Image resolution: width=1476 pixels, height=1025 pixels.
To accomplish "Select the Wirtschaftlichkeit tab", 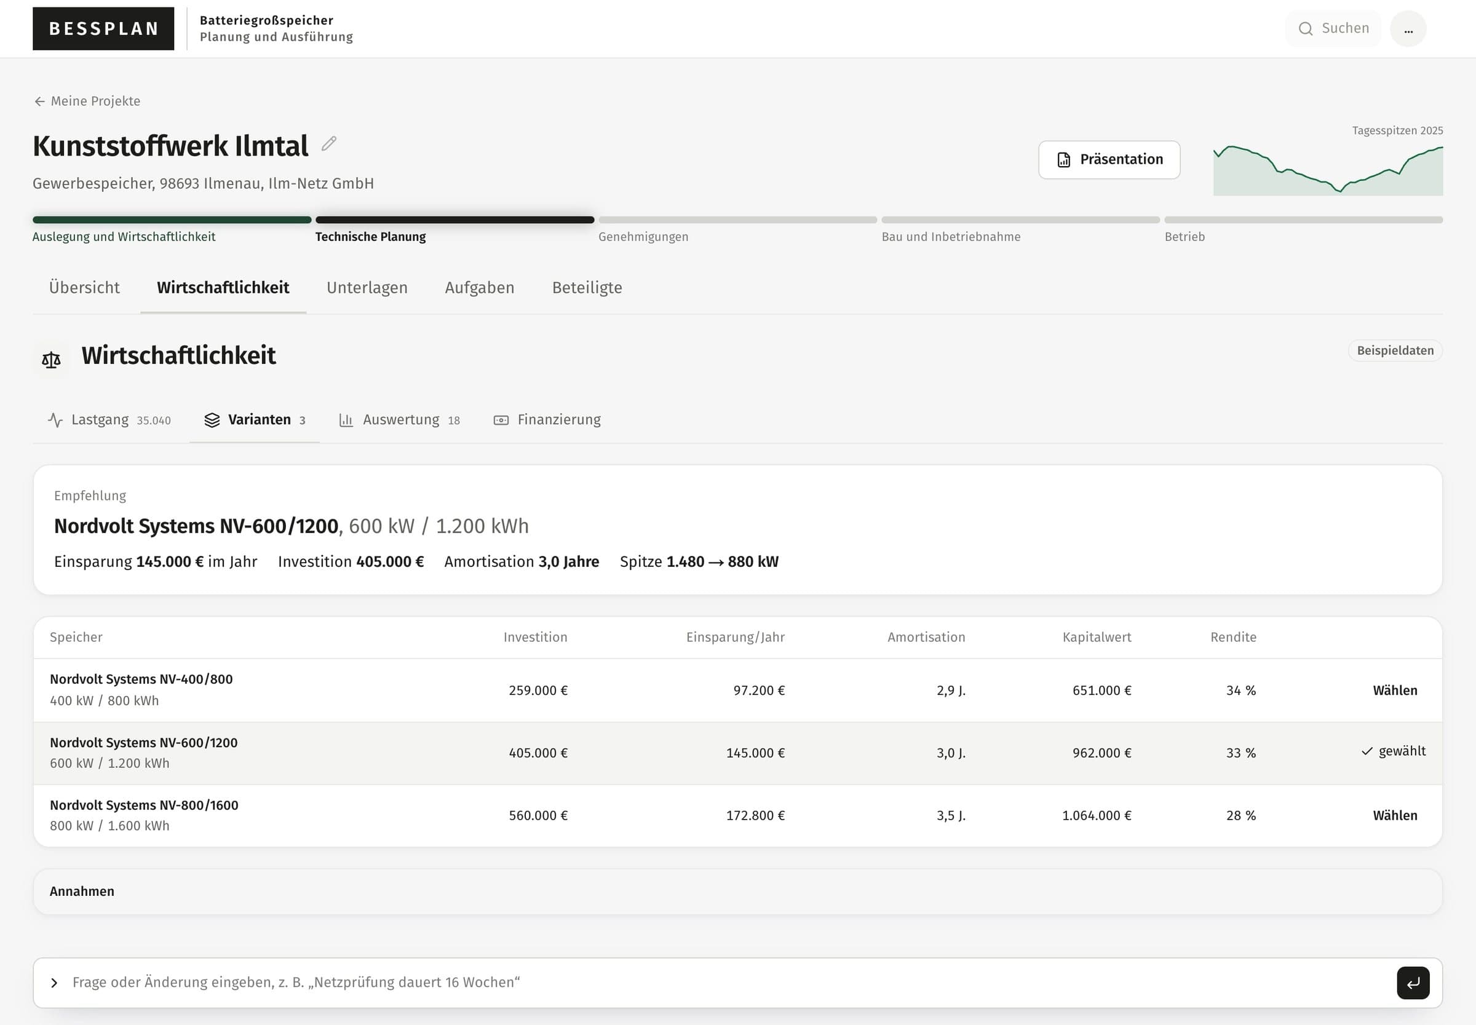I will point(223,288).
